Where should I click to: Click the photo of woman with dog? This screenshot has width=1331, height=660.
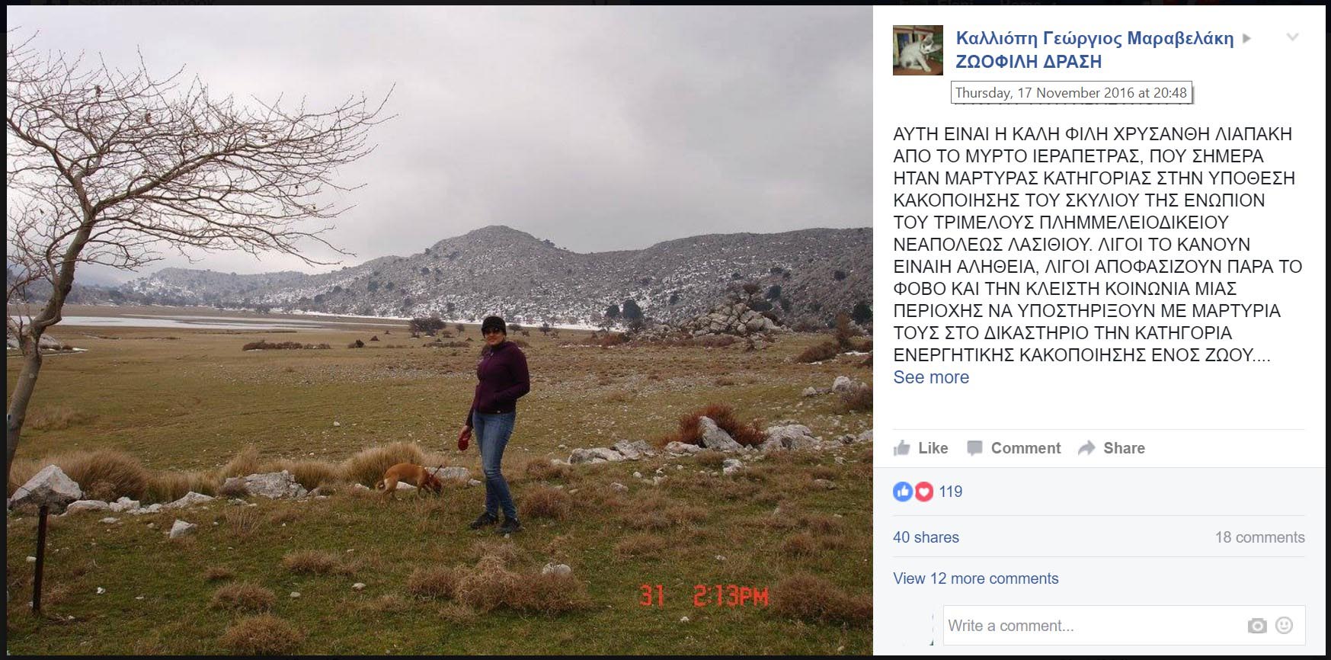440,329
